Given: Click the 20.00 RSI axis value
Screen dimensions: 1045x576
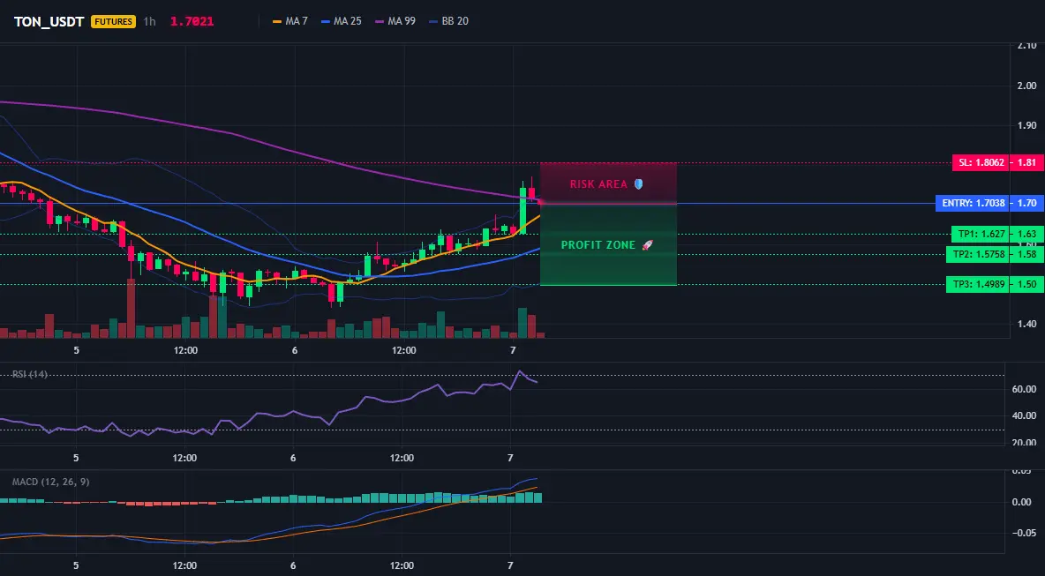Looking at the screenshot, I should 1025,442.
